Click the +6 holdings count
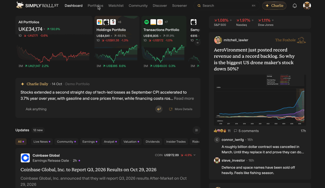 tap(119, 22)
